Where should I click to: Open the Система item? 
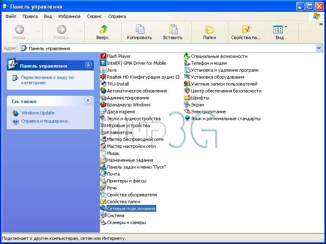(112, 215)
